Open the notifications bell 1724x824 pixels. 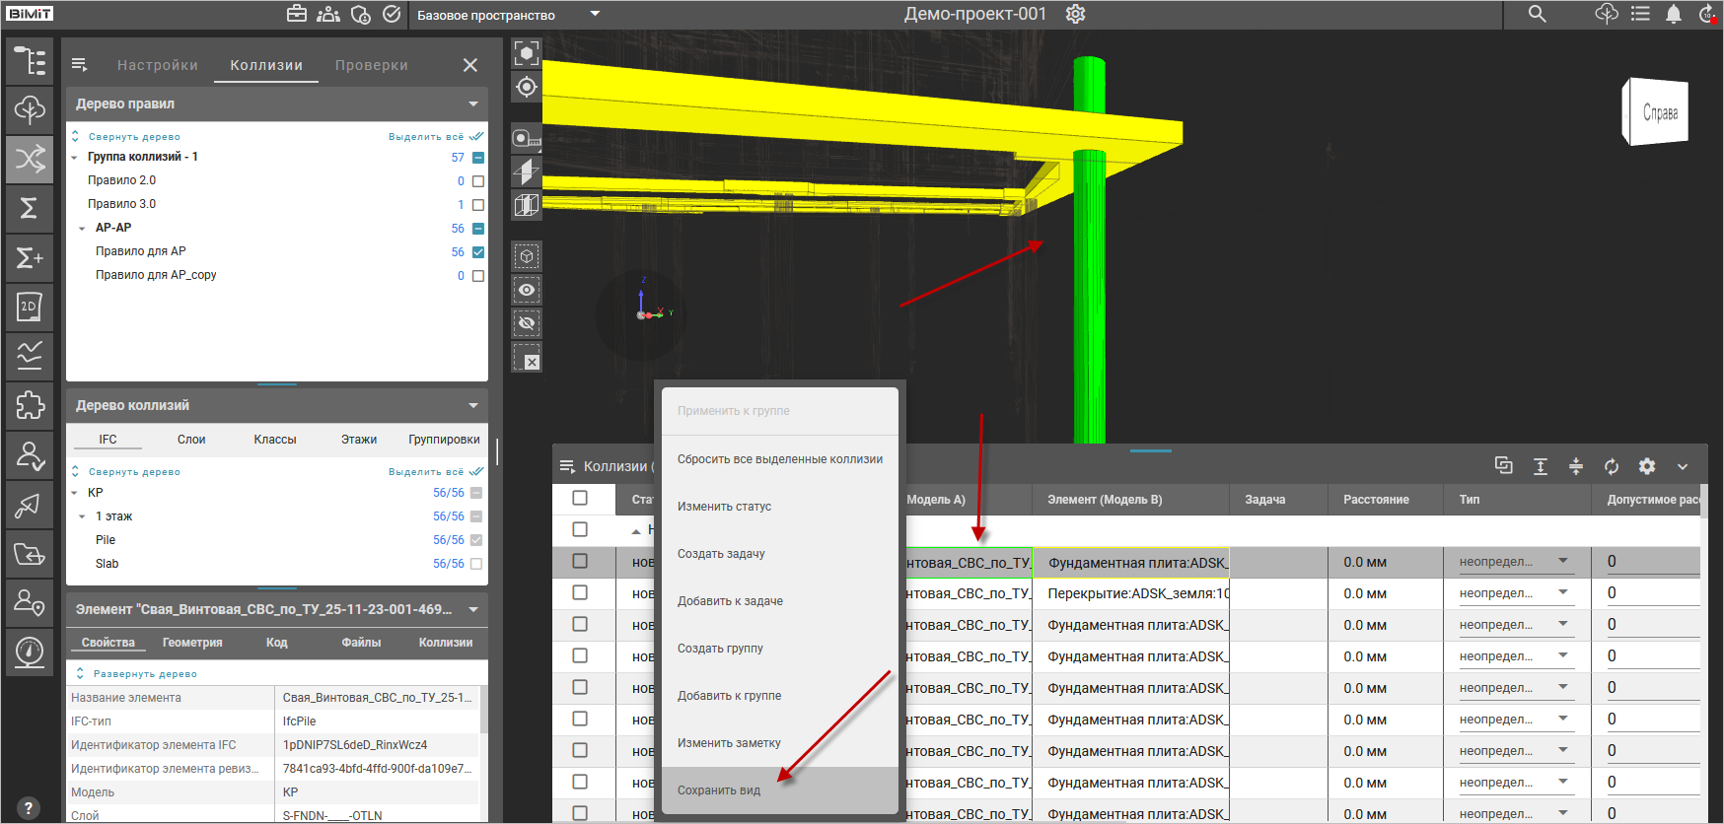click(1674, 14)
